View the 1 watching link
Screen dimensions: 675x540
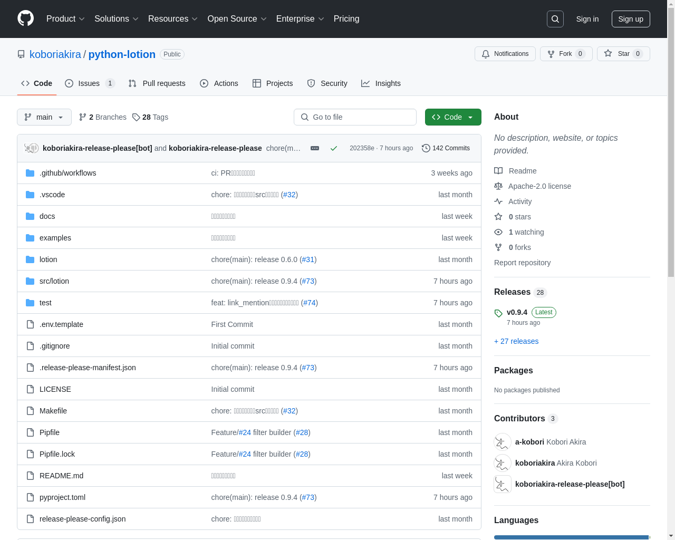(x=519, y=232)
